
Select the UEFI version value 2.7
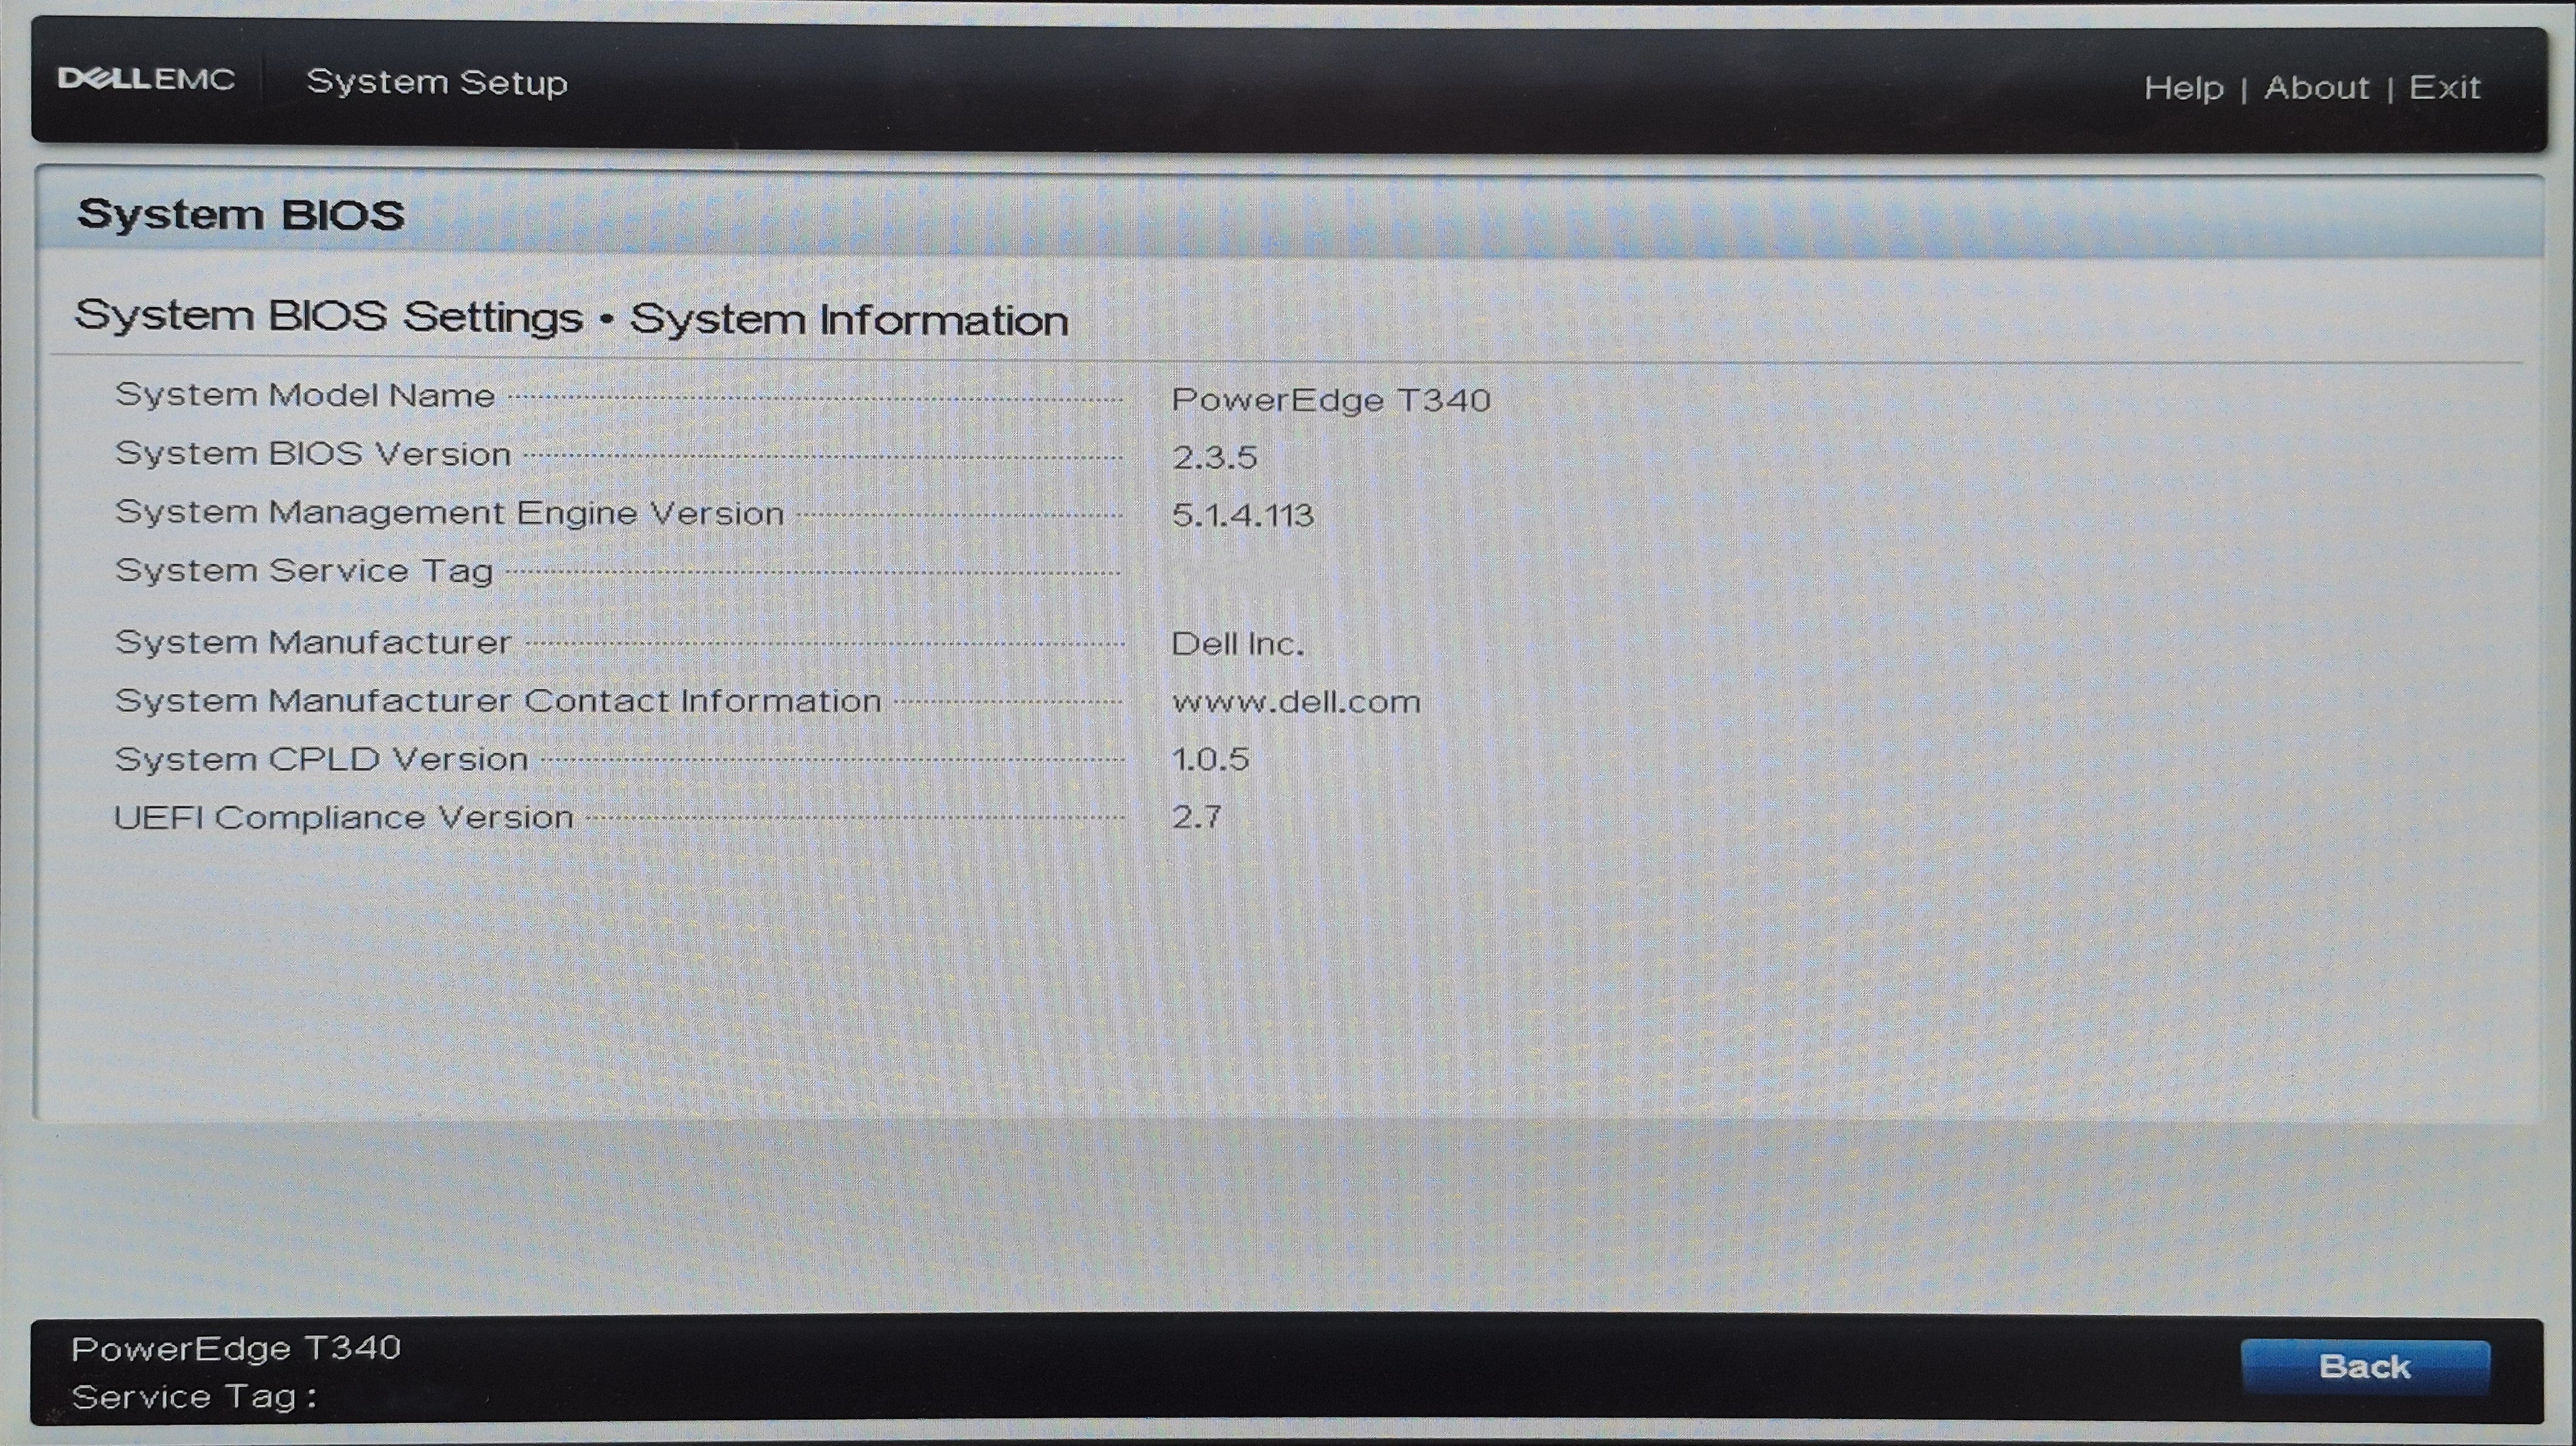coord(1196,817)
